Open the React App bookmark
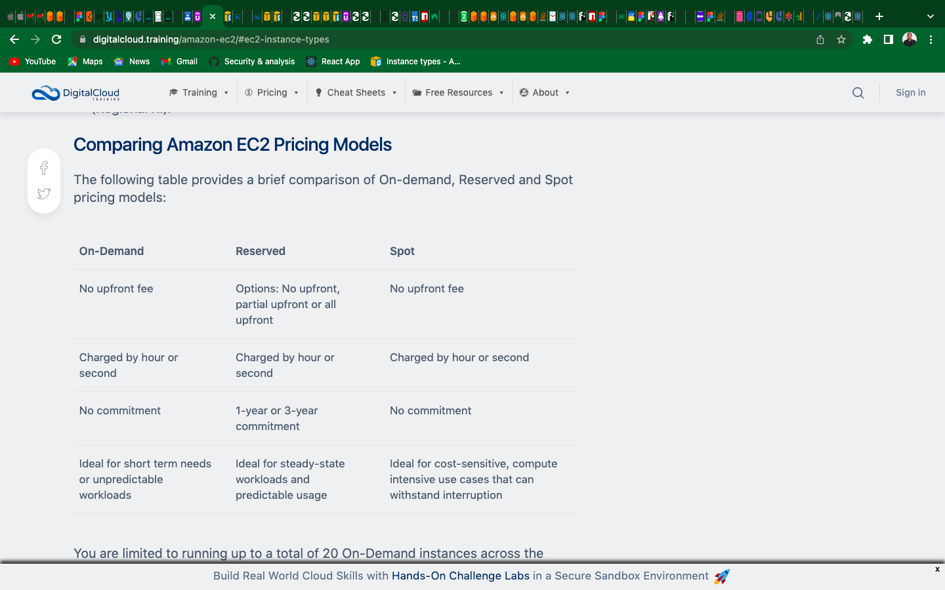The image size is (945, 590). (333, 62)
